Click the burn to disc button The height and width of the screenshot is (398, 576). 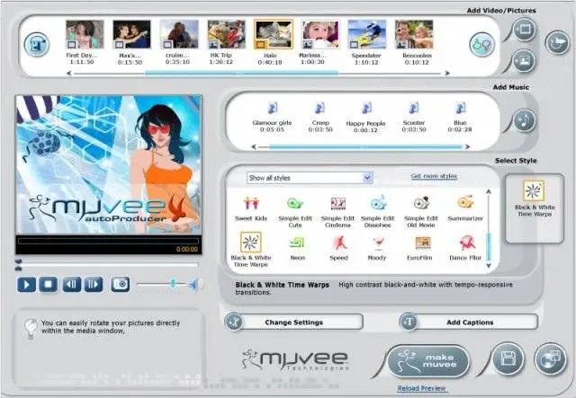550,358
